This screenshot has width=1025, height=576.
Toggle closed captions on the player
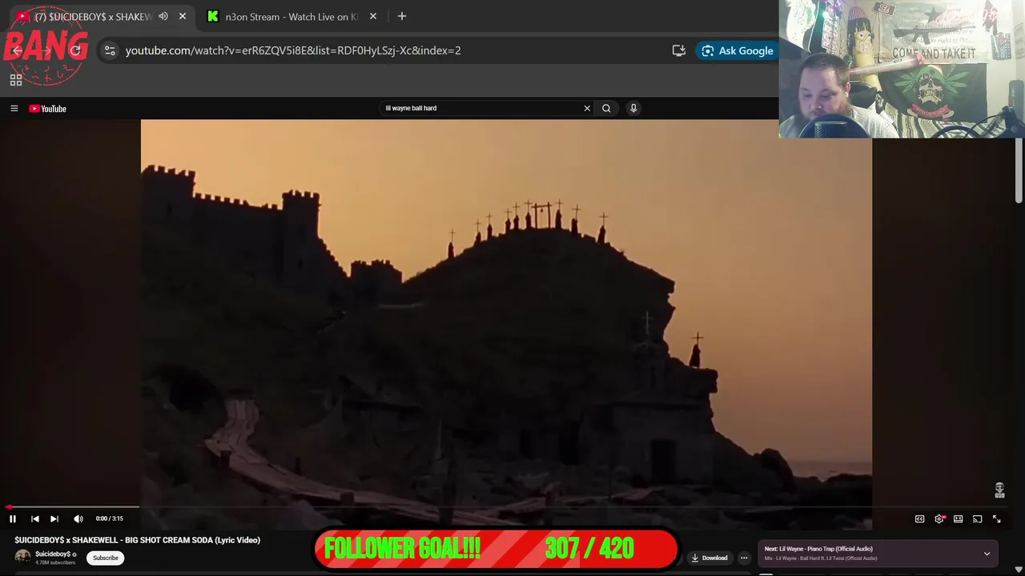919,519
